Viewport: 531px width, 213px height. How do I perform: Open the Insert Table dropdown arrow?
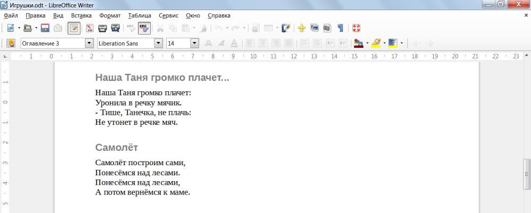[x=277, y=28]
